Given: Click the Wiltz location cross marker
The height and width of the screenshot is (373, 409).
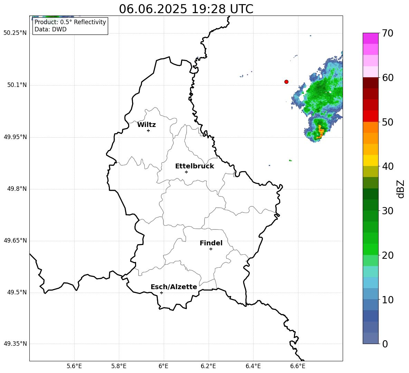Looking at the screenshot, I should 149,130.
